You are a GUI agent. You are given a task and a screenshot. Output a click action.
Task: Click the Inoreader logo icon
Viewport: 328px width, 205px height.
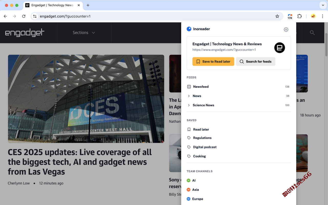pos(189,29)
